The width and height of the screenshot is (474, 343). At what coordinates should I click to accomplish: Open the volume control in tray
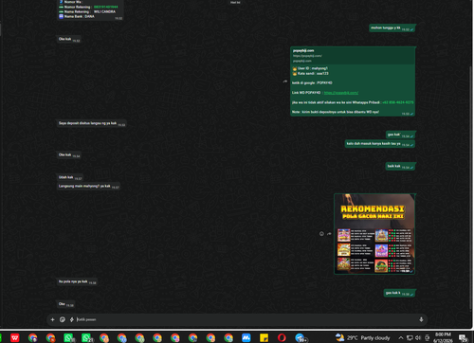[x=418, y=337]
